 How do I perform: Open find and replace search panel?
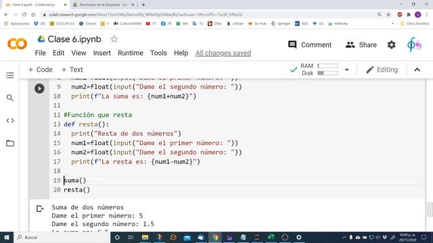pos(10,98)
